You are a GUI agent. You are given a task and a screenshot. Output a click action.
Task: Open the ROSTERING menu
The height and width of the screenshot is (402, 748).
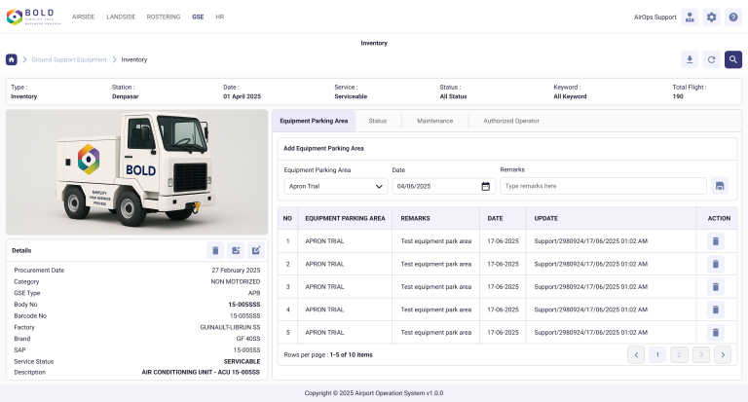click(164, 17)
